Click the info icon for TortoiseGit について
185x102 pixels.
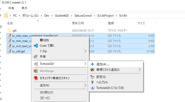click(x=92, y=88)
